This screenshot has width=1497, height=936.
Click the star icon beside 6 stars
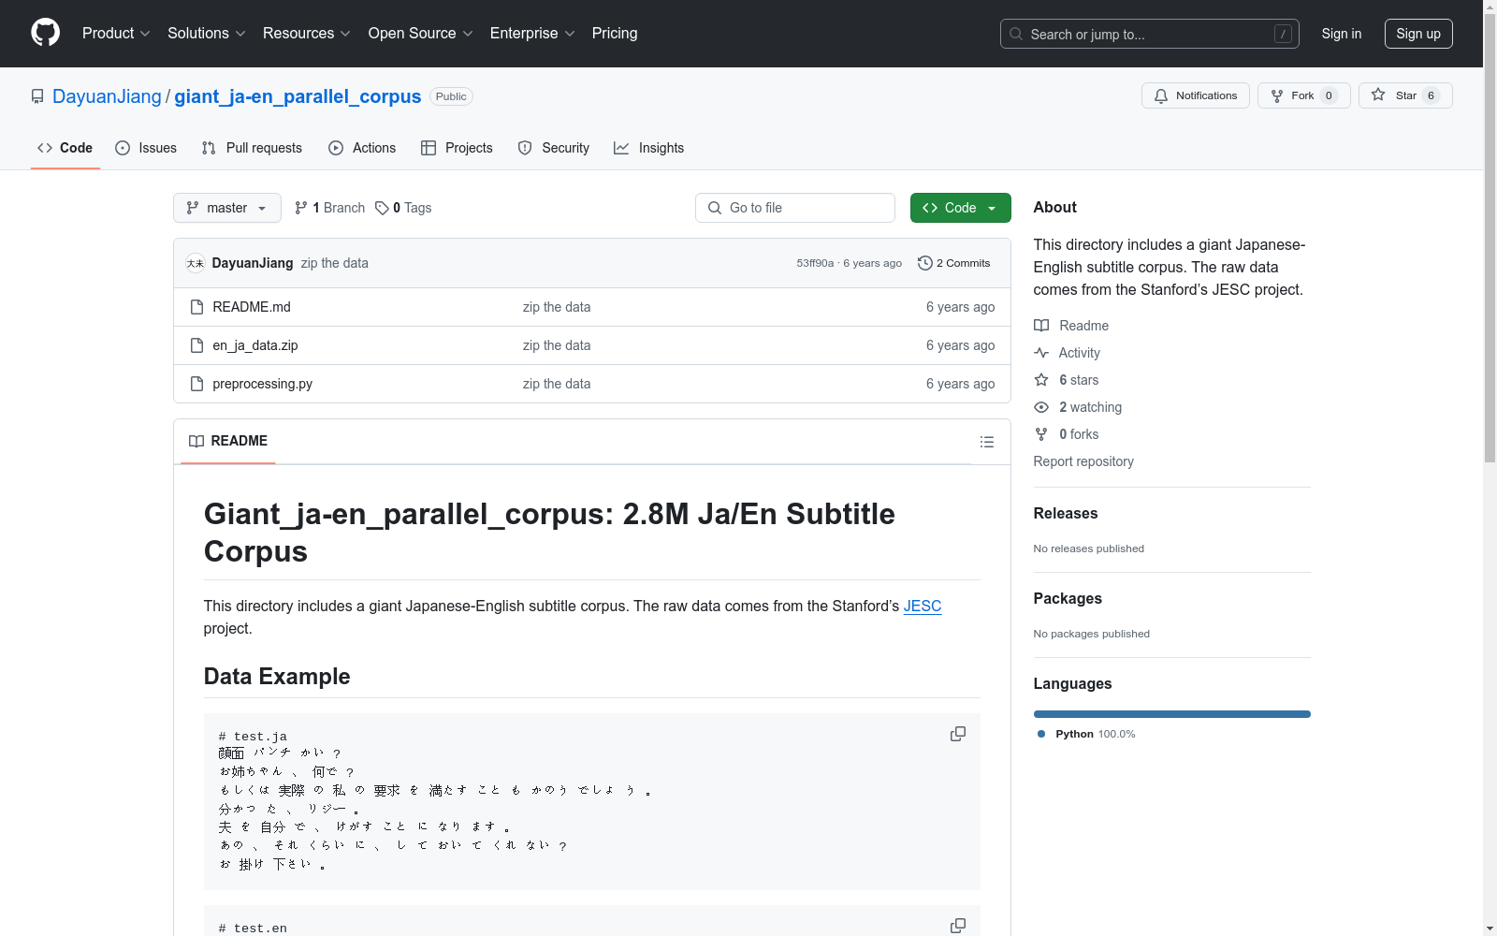[x=1041, y=380]
